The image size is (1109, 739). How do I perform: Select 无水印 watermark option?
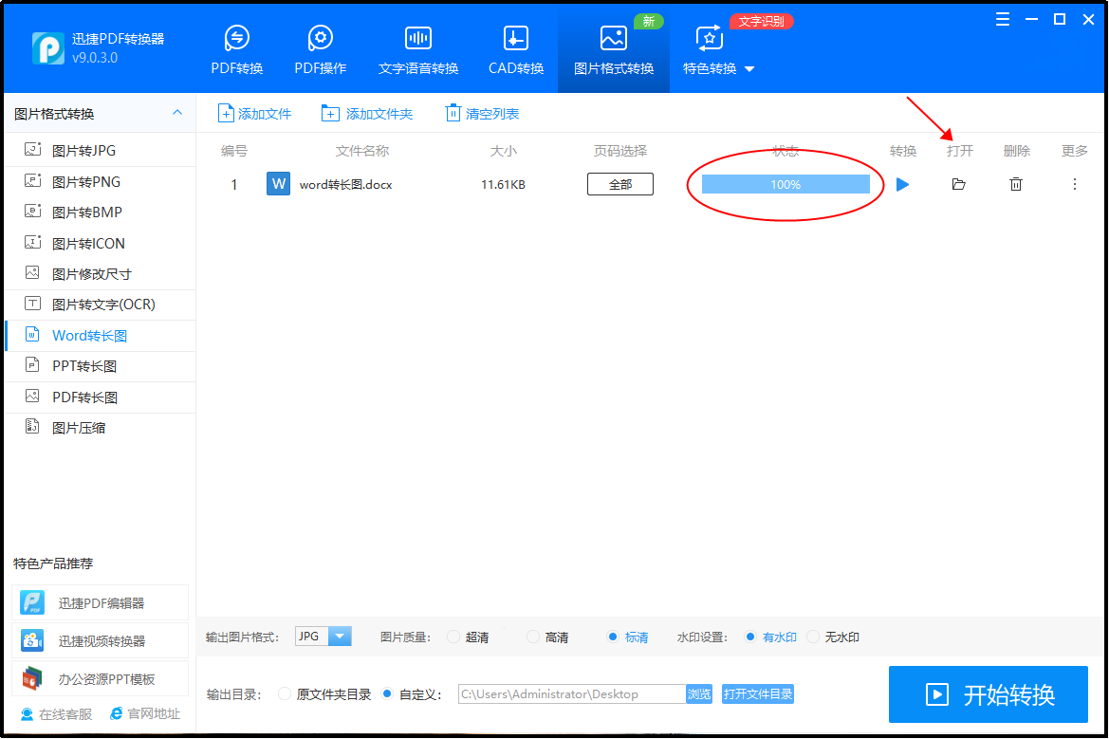coord(813,637)
